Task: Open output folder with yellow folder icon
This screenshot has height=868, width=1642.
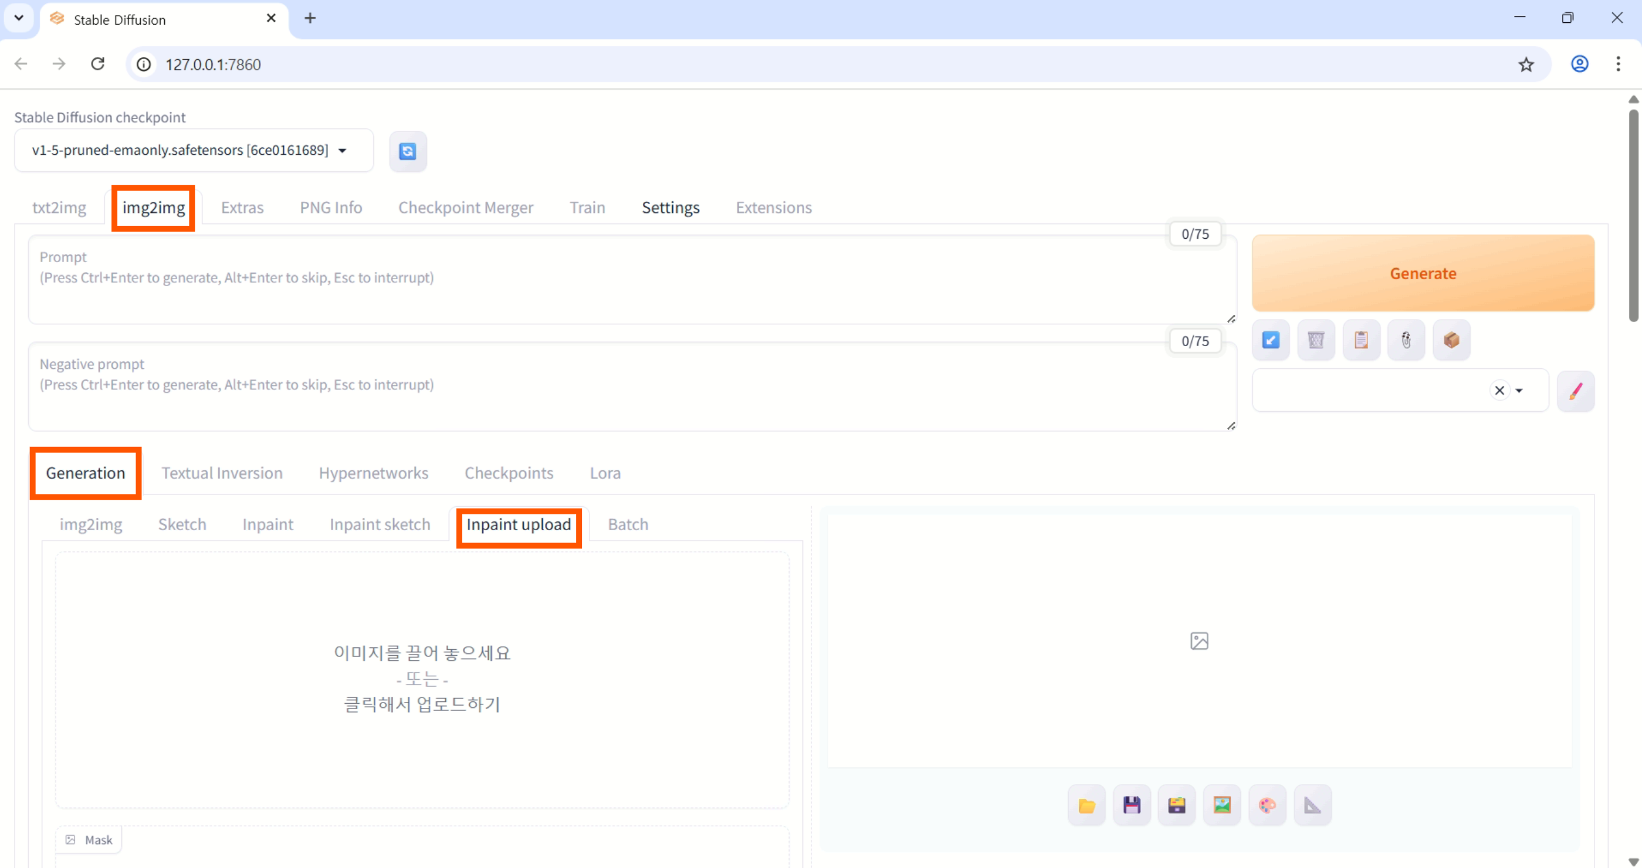Action: coord(1086,806)
